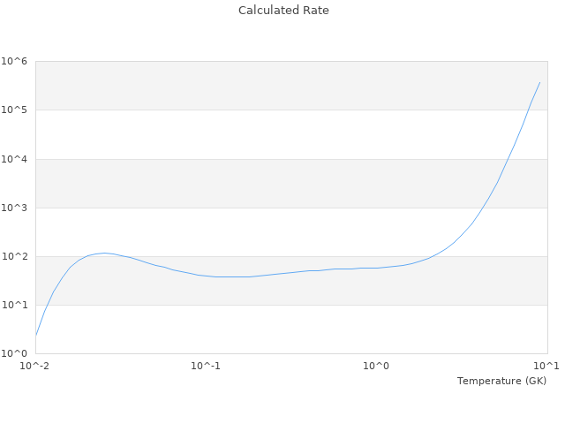Click the 10^0 label on the y-axis
This screenshot has height=424, width=565.
[14, 353]
